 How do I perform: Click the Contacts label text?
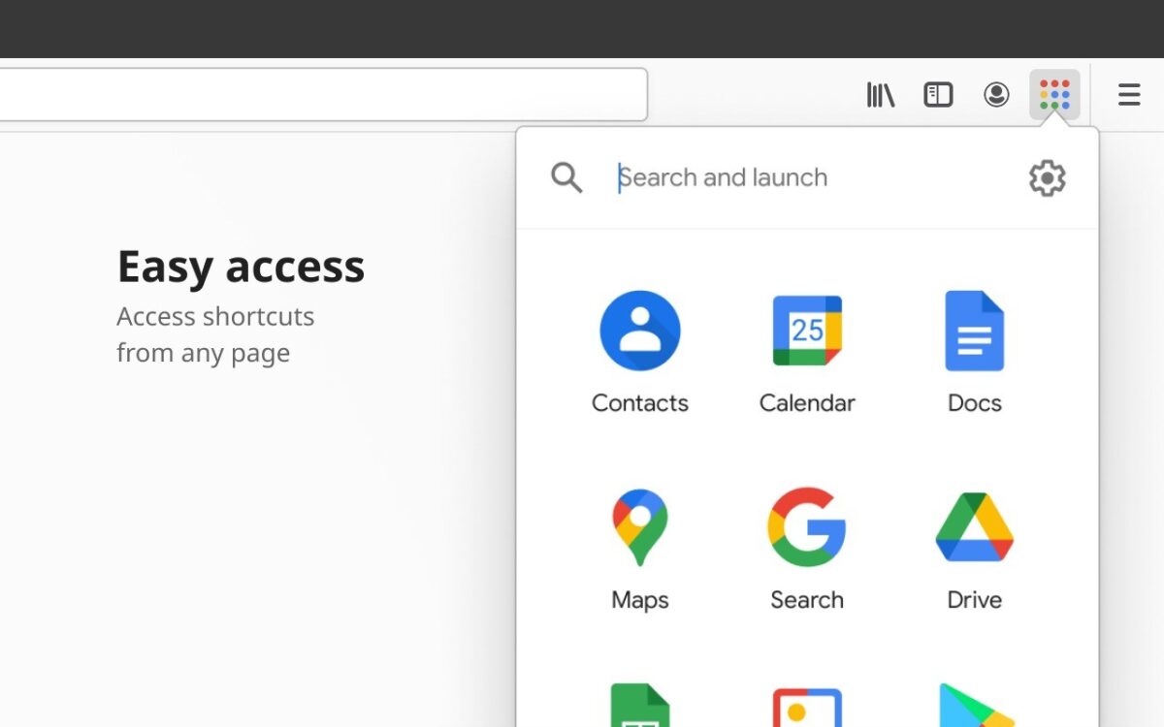(x=640, y=403)
